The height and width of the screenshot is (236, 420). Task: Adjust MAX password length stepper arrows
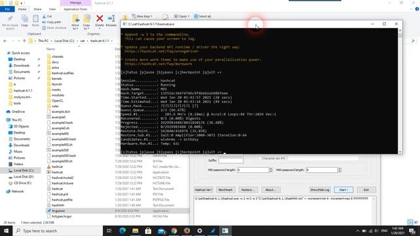pyautogui.click(x=340, y=170)
